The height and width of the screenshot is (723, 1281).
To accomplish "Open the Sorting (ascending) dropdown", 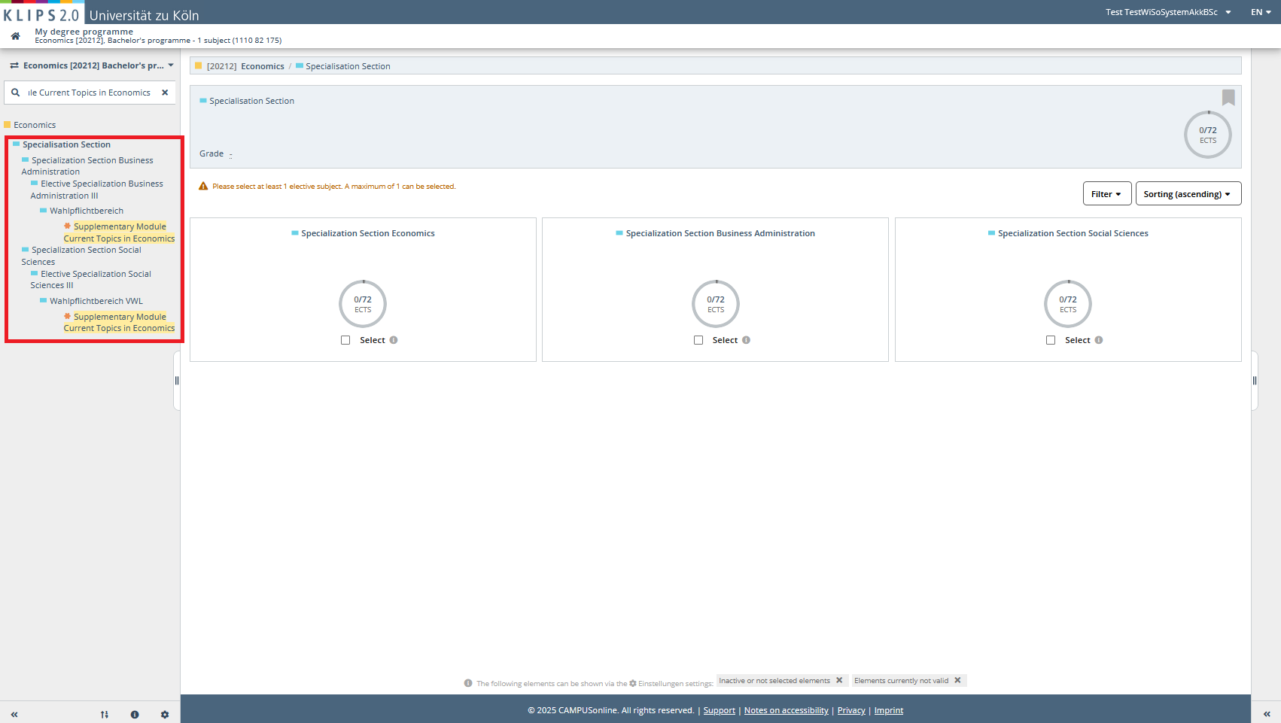I will pyautogui.click(x=1188, y=193).
